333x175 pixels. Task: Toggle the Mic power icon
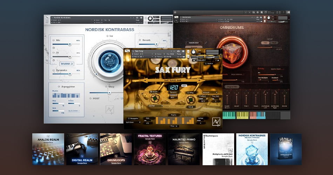[54, 40]
